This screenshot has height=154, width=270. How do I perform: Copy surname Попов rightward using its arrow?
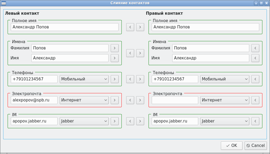pyautogui.click(x=114, y=48)
